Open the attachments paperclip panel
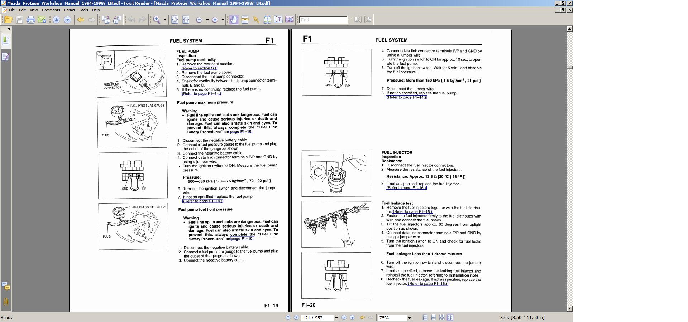This screenshot has height=322, width=688. (x=6, y=302)
